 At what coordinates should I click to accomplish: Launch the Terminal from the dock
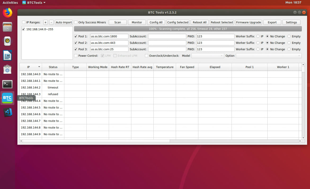click(x=7, y=84)
